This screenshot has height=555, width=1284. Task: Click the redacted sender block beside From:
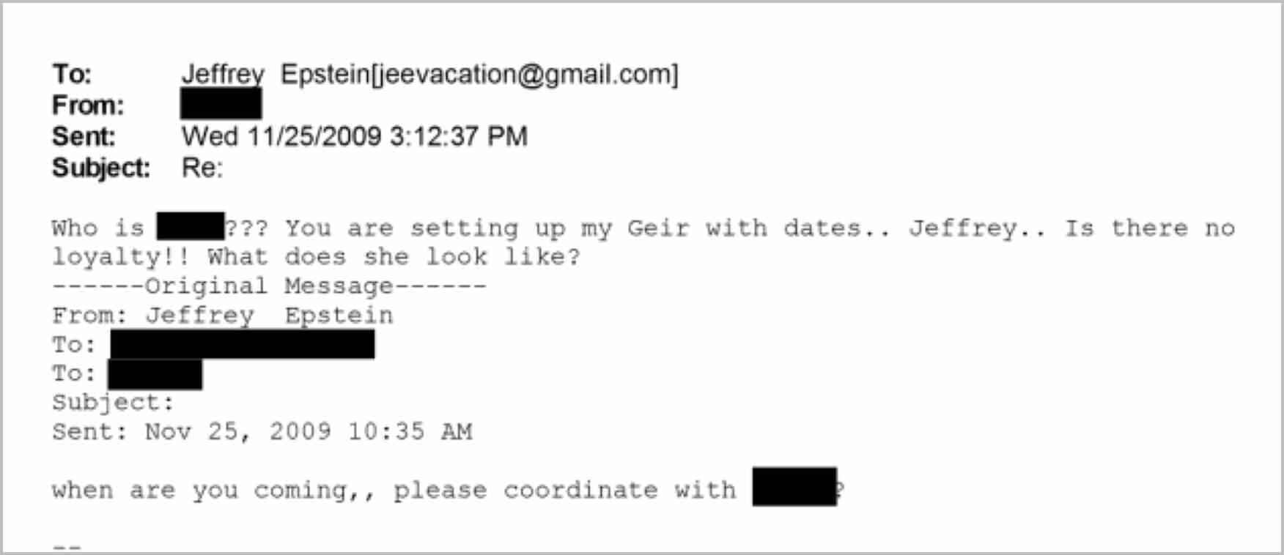(221, 105)
